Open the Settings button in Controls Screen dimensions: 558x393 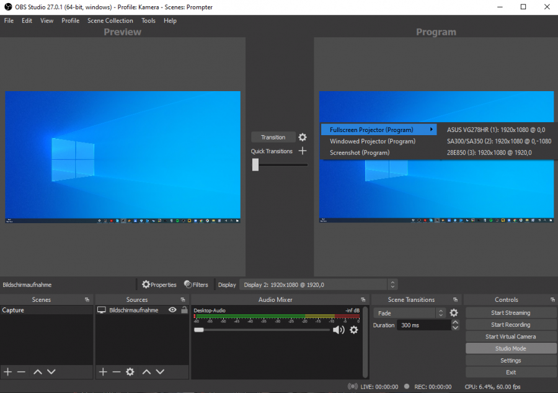[x=511, y=360]
